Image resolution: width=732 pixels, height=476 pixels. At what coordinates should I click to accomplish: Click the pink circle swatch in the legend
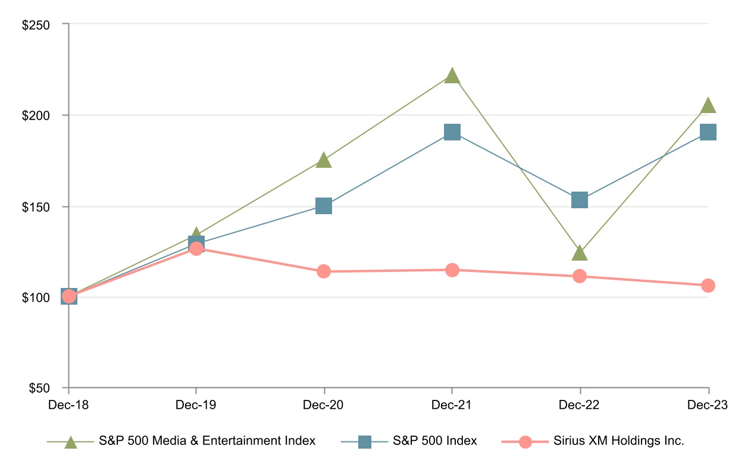click(525, 442)
